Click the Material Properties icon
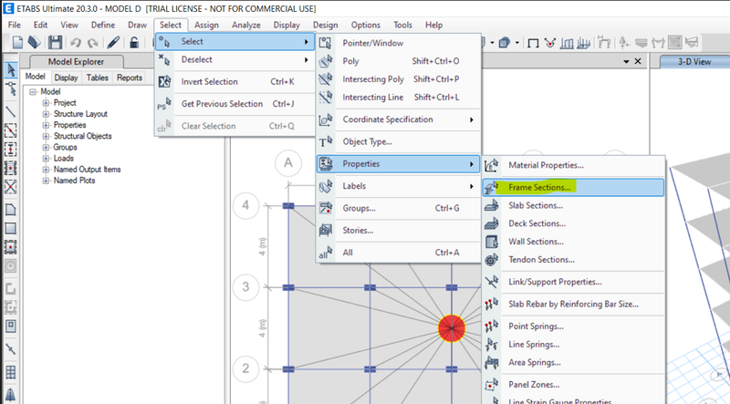 coord(491,165)
